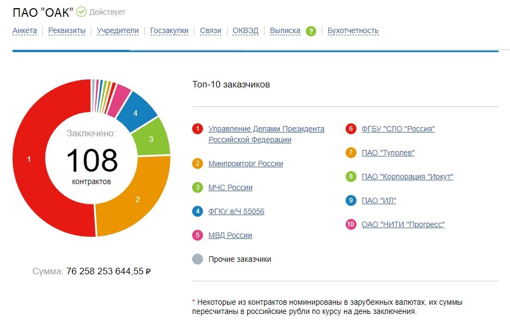
Task: Click blue badge 9 next to ПАО "ИЛ"
Action: [x=351, y=200]
